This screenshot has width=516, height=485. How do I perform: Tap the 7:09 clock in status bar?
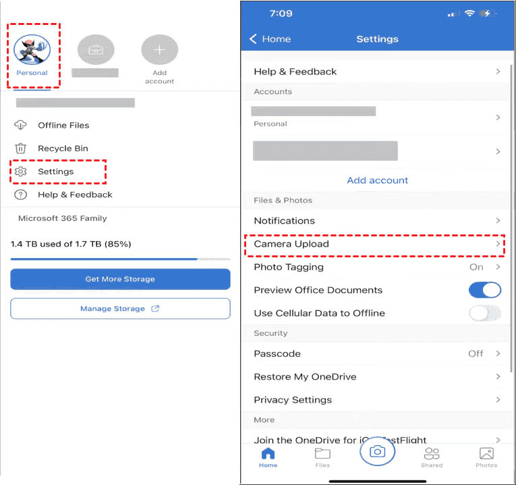281,14
